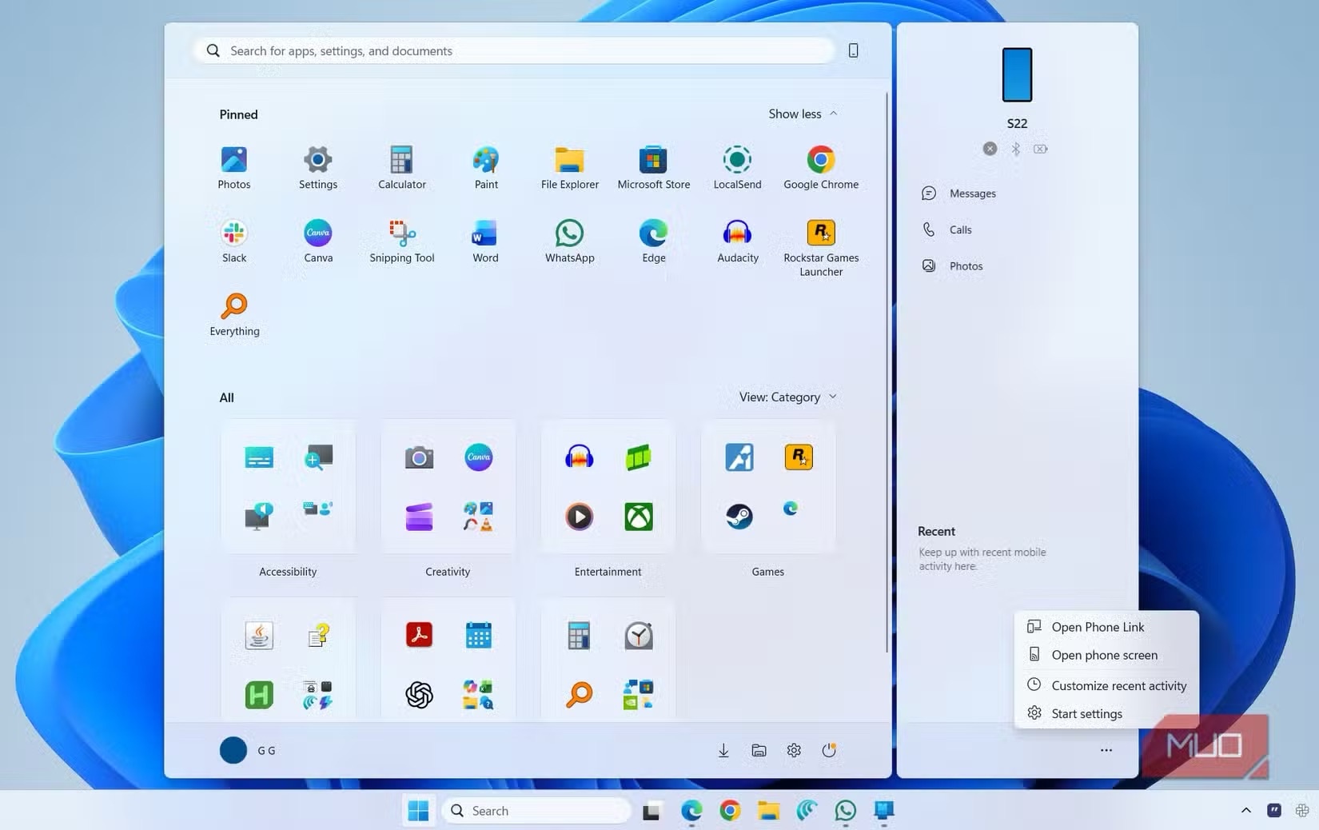
Task: Click the phone device button near the search bar
Action: pos(853,50)
